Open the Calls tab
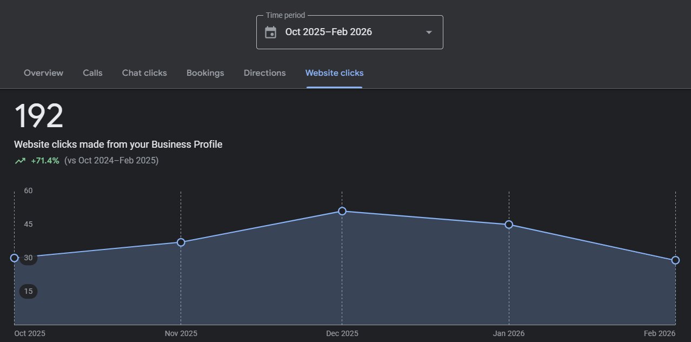The height and width of the screenshot is (342, 691). coord(92,73)
